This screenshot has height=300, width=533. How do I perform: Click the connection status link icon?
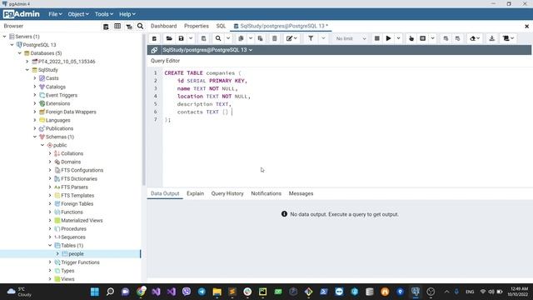[x=154, y=50]
